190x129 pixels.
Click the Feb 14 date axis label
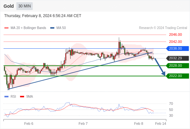(x=161, y=124)
